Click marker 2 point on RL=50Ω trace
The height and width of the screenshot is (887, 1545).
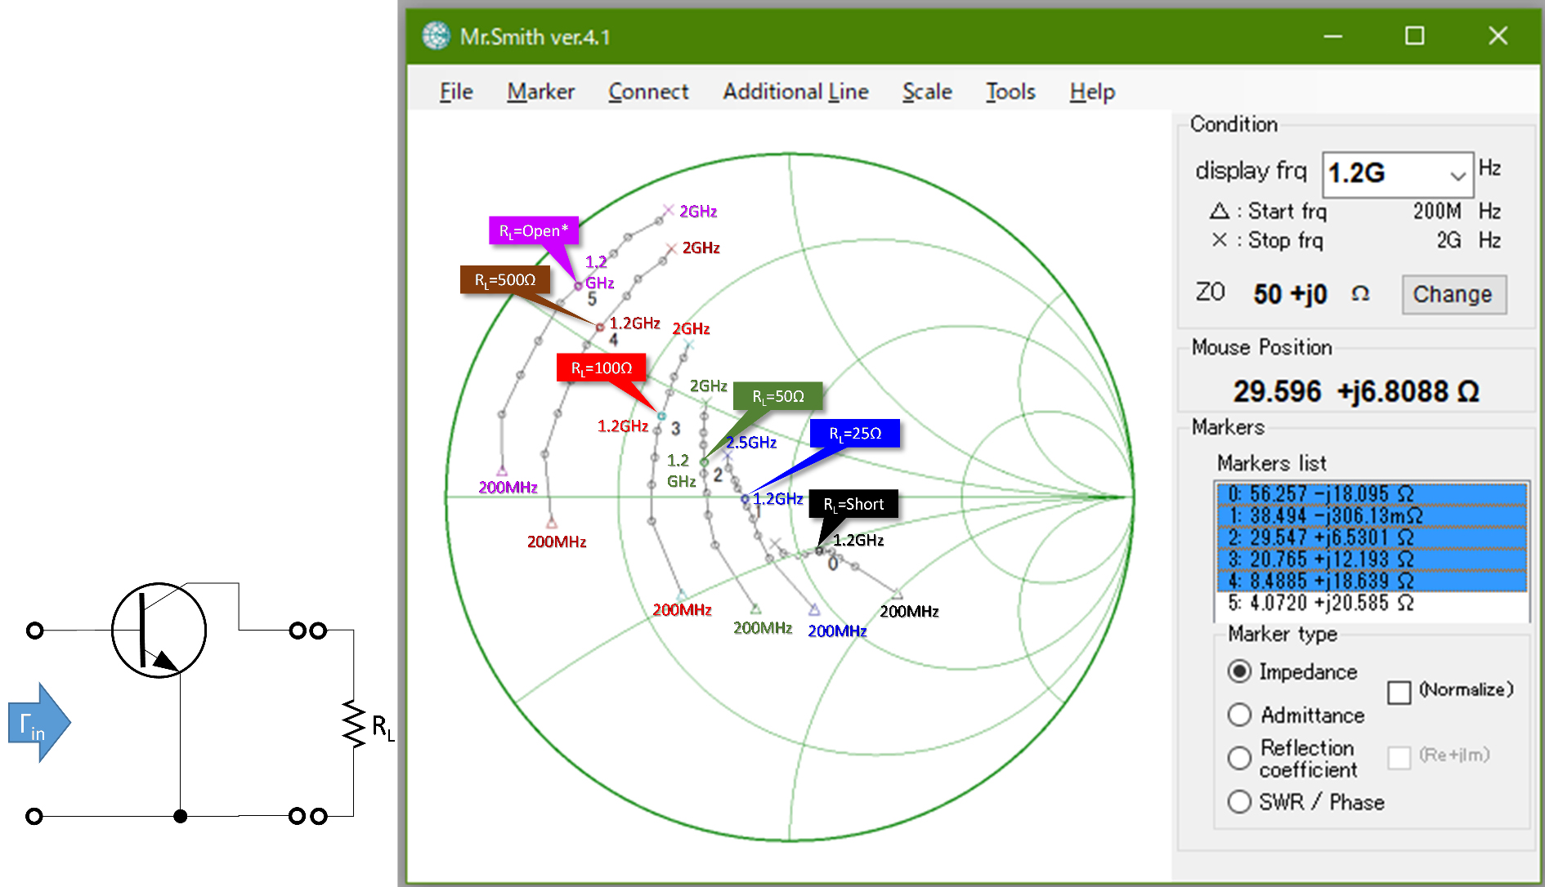704,462
